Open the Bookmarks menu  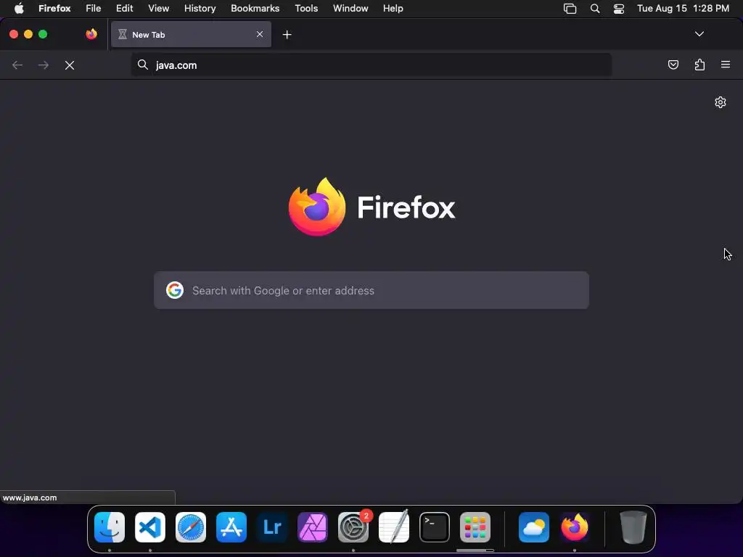pos(255,9)
